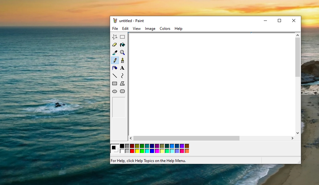The image size is (319, 185).
Task: Select the dark green swatch
Action: coord(142,146)
